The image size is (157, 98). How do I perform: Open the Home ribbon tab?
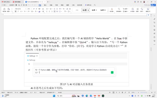click(x=40, y=5)
